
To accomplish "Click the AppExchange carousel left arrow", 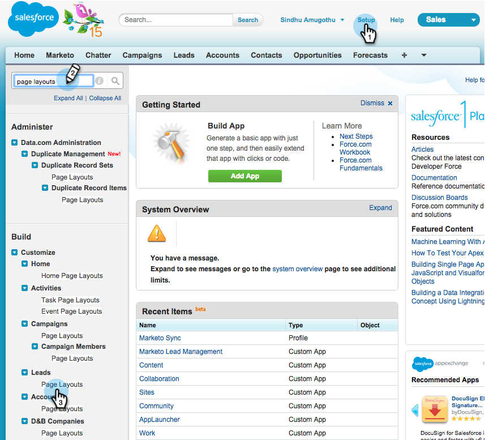I will (415, 411).
